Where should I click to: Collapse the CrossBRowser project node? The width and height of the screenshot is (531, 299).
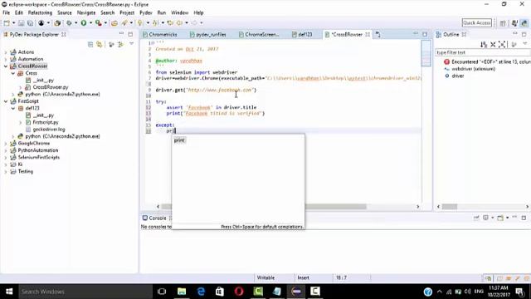coord(6,66)
